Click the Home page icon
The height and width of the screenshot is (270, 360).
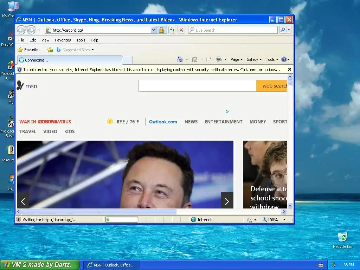point(180,59)
